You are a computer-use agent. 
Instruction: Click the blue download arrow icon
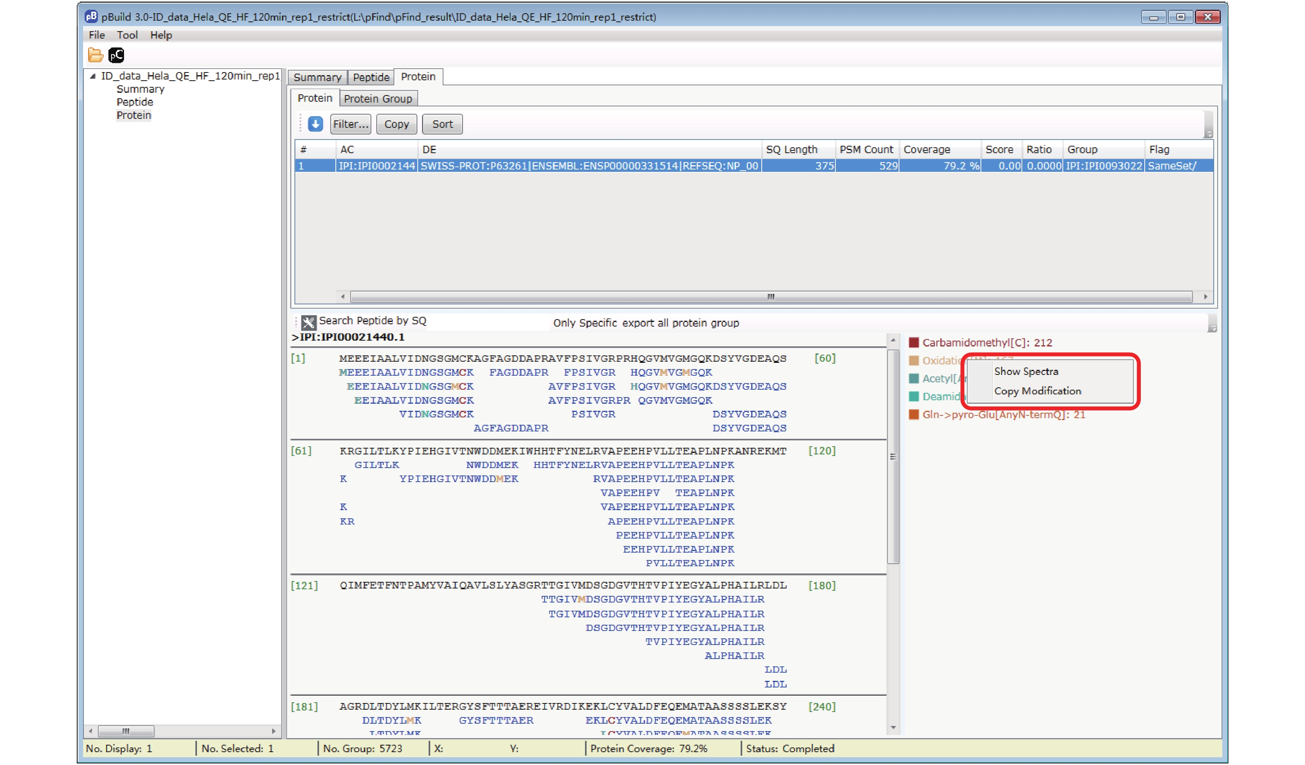(316, 124)
